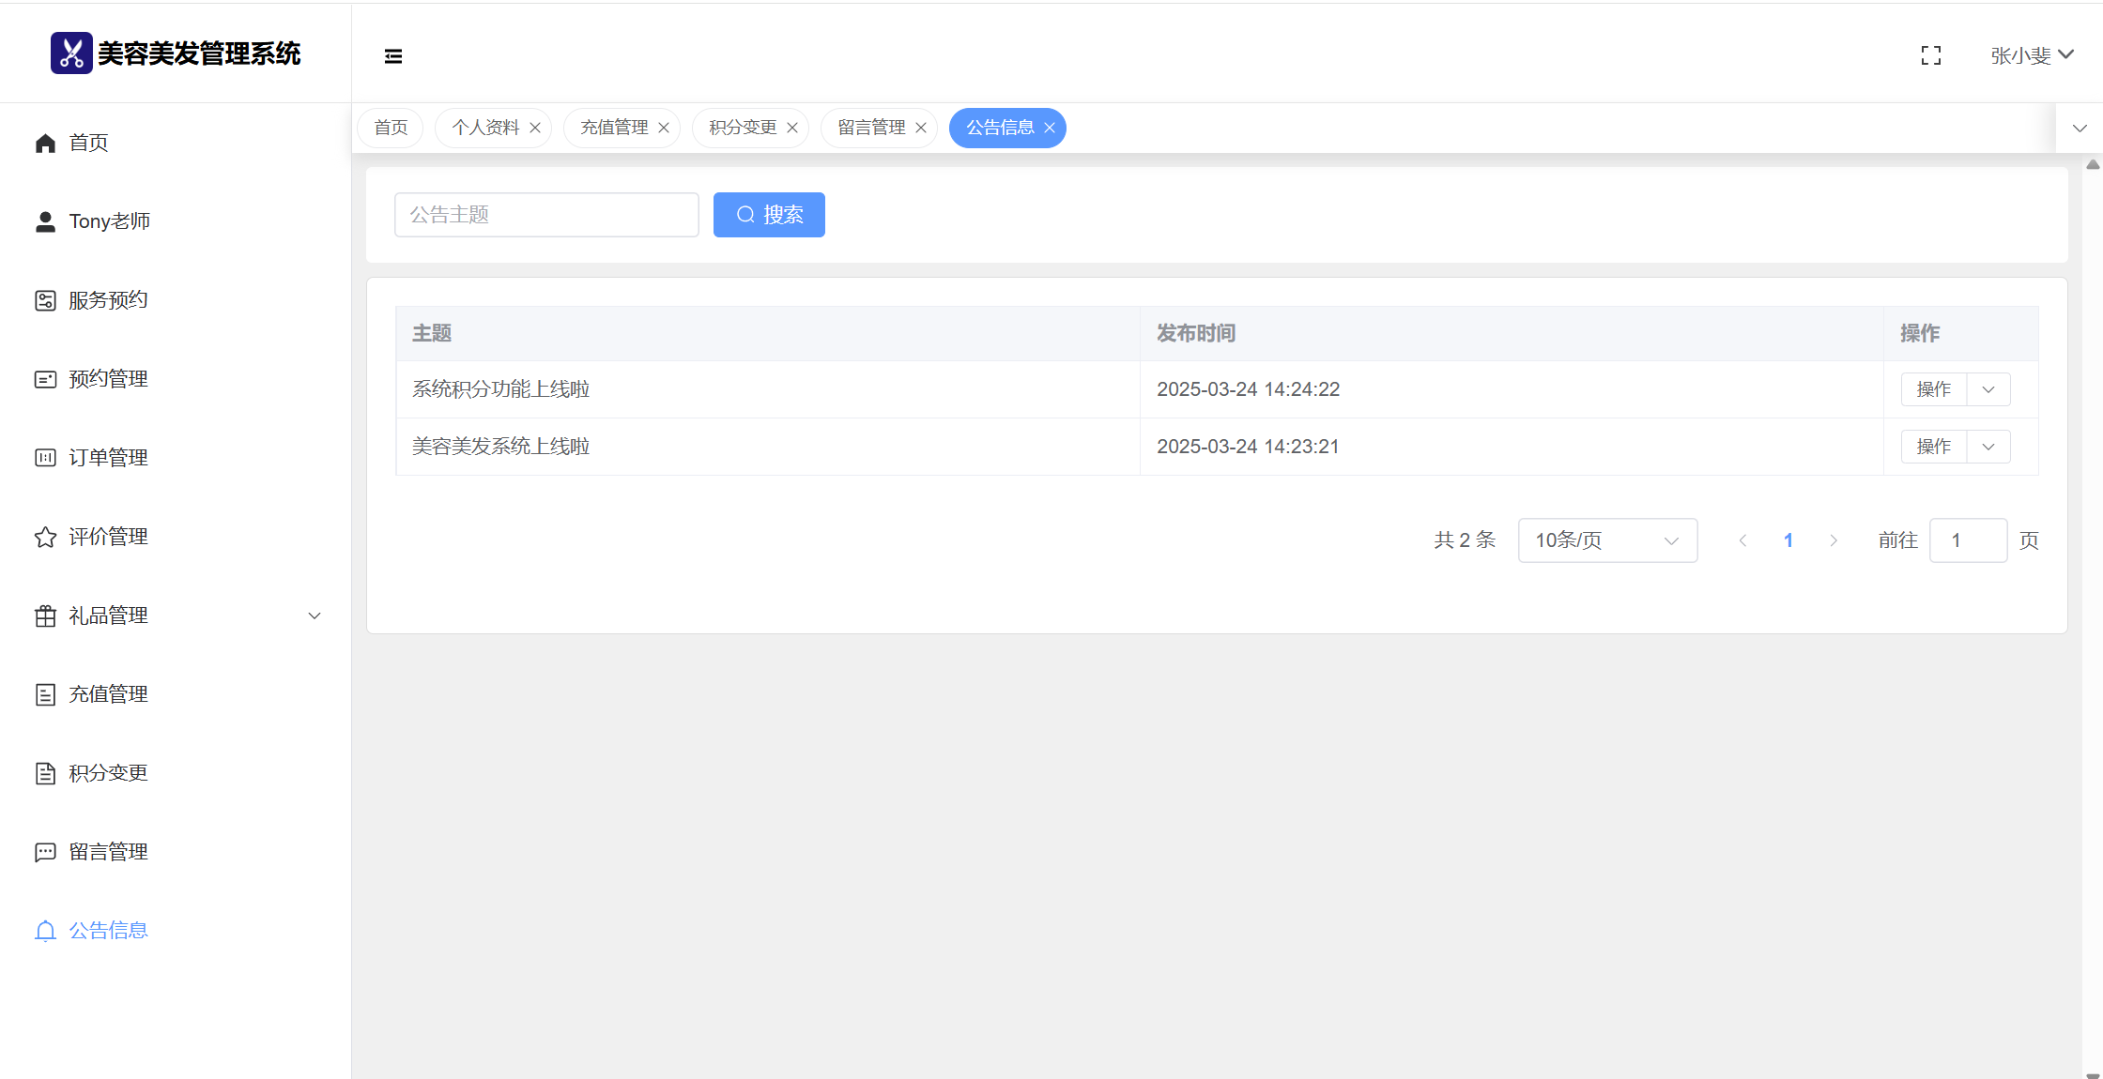Open the 10条/页 page size dropdown

pyautogui.click(x=1606, y=540)
